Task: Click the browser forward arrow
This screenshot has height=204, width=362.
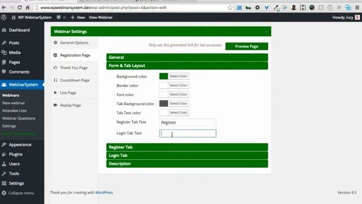Action: [x=11, y=7]
